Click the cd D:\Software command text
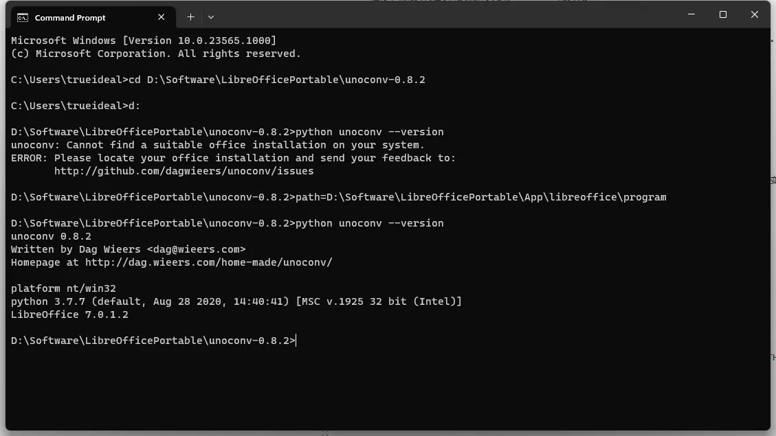 (276, 80)
